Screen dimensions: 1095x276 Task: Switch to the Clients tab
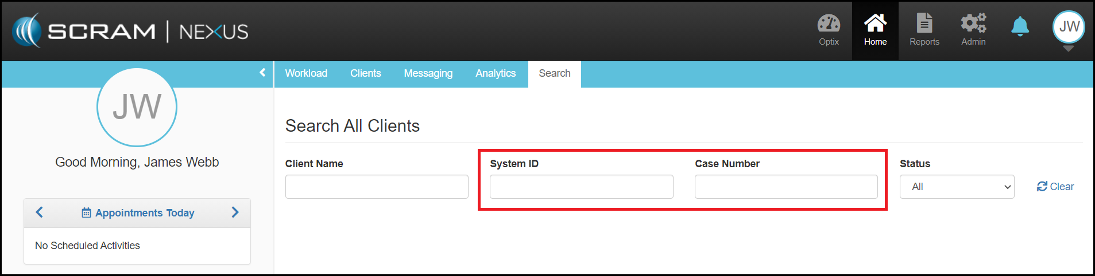(365, 73)
